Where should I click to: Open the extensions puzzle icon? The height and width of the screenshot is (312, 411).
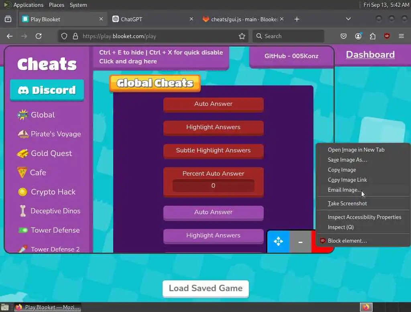point(372,36)
